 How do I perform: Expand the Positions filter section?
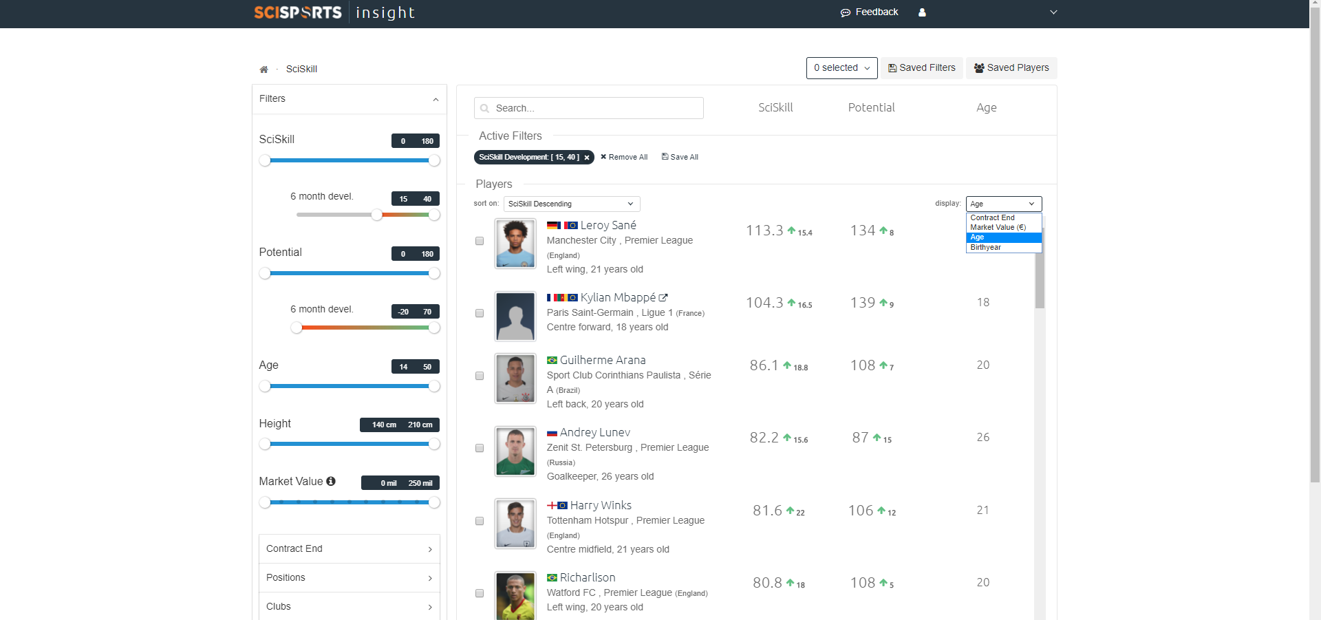click(x=349, y=577)
